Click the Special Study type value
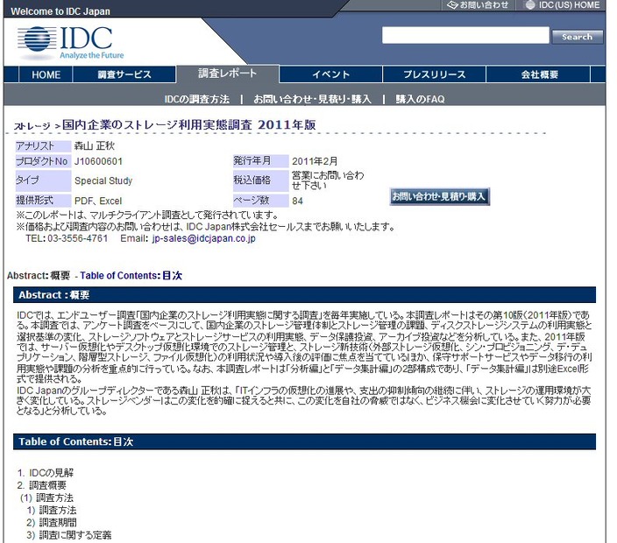Viewport: 617px width, 543px height. click(x=103, y=181)
